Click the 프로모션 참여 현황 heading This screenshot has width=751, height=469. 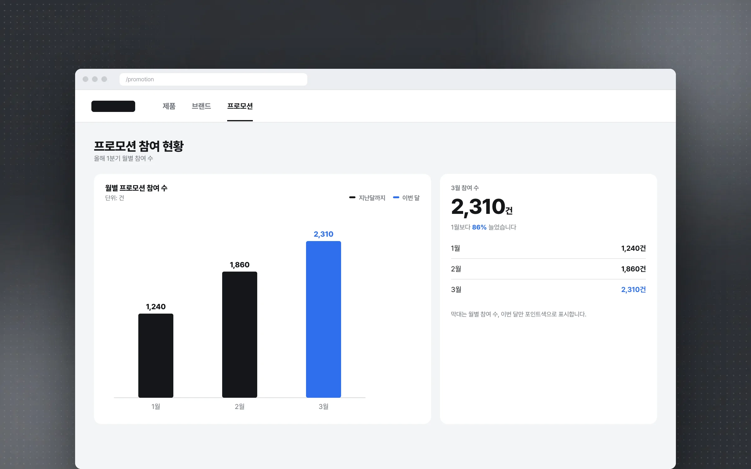coord(139,146)
